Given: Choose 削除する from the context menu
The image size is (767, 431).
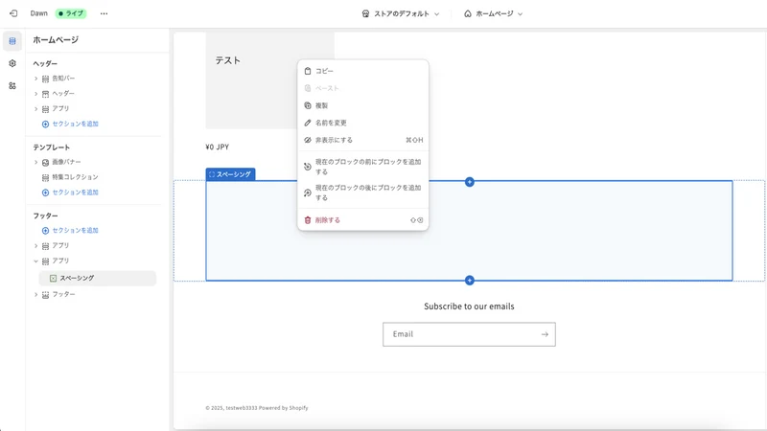Looking at the screenshot, I should [363, 220].
